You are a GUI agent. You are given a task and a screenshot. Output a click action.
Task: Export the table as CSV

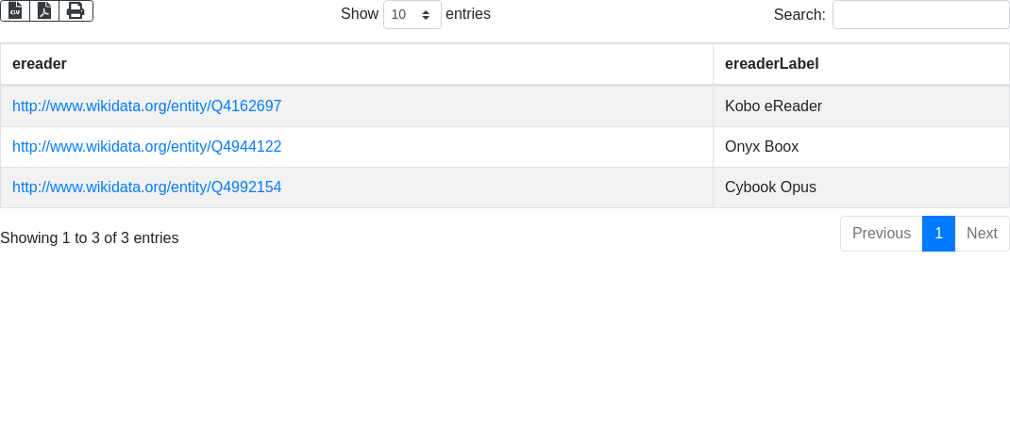(15, 10)
